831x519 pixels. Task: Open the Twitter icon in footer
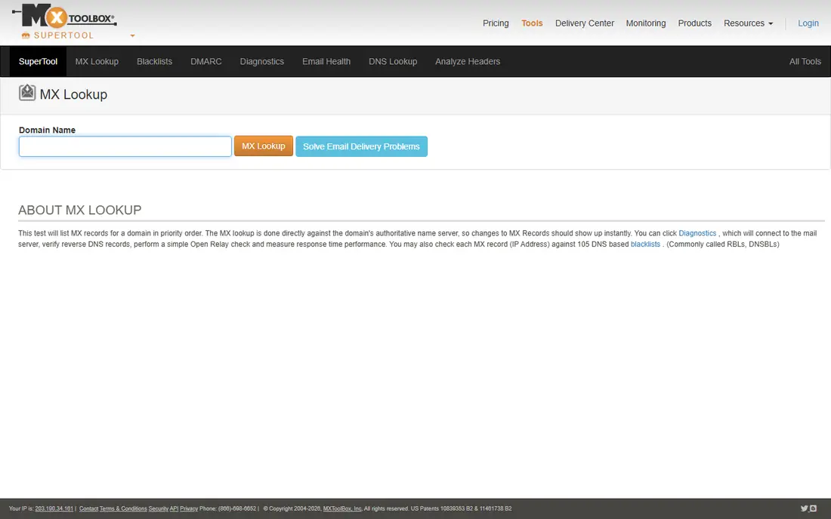click(x=804, y=508)
